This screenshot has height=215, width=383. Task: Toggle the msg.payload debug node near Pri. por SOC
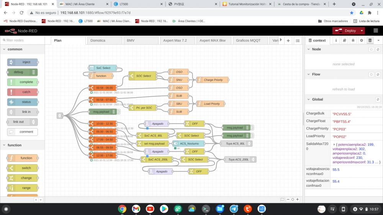119,112
